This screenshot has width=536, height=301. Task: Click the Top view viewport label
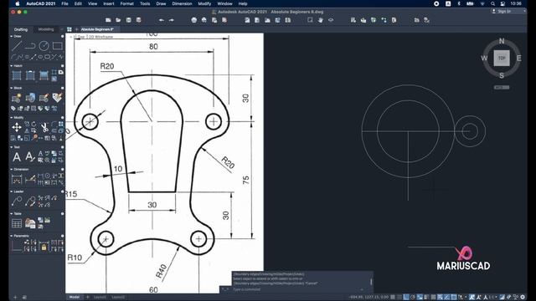point(81,37)
